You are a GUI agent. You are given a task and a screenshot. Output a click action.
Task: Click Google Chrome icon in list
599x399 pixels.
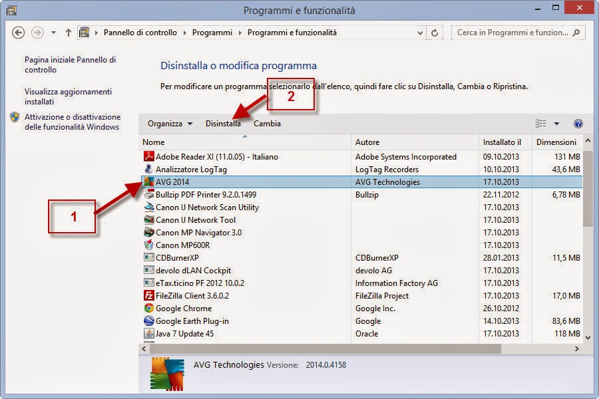(x=148, y=308)
